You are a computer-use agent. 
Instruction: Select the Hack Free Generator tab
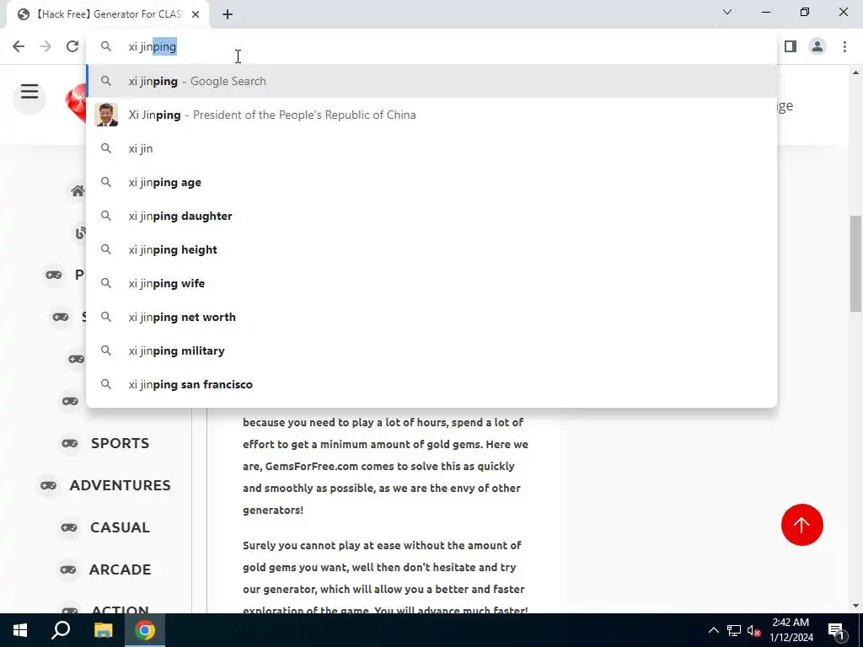coord(108,14)
